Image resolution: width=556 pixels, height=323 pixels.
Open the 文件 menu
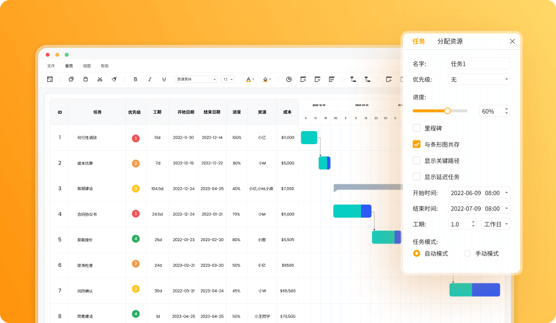tap(51, 66)
